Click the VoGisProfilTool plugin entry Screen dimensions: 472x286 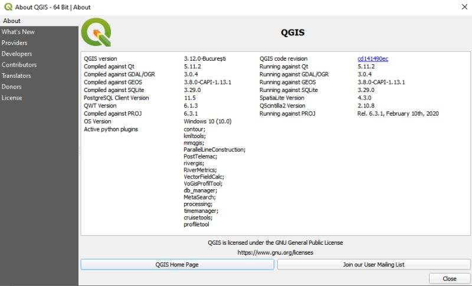click(203, 183)
